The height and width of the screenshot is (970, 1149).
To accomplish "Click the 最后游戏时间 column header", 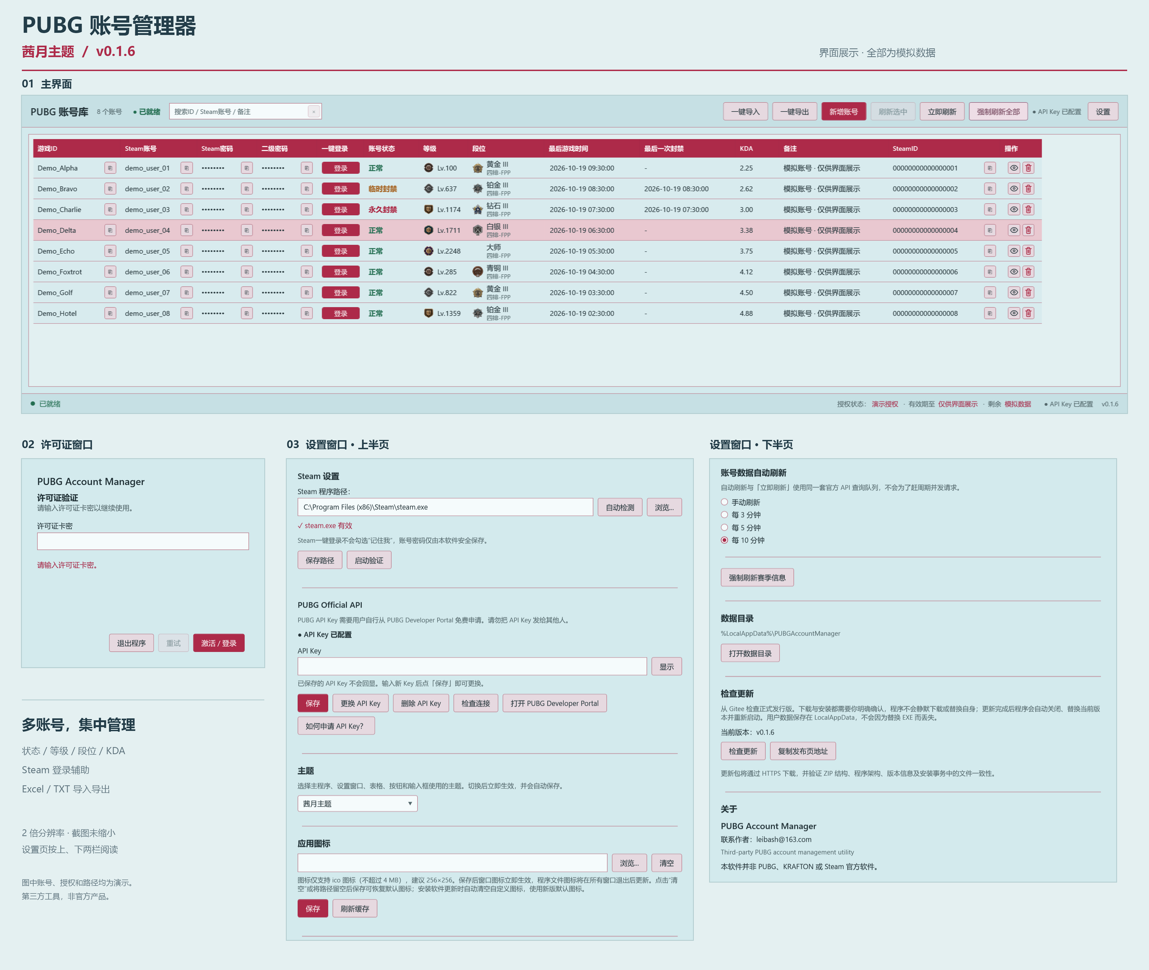I will [x=568, y=148].
